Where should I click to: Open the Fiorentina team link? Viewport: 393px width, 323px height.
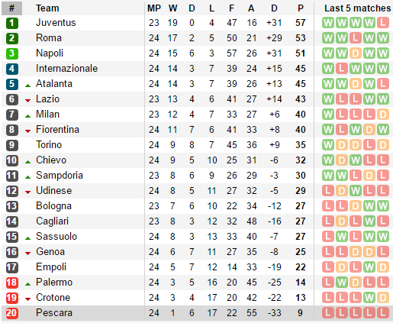pyautogui.click(x=57, y=130)
